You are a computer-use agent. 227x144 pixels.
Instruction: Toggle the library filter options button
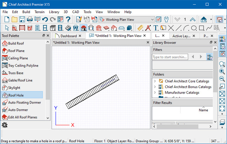[209, 57]
